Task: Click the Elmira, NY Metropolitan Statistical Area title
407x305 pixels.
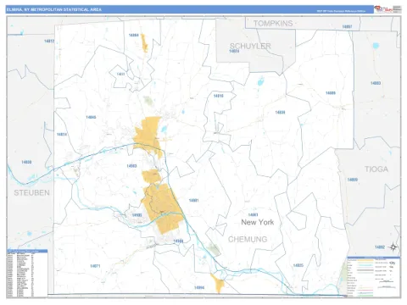Action: click(54, 9)
